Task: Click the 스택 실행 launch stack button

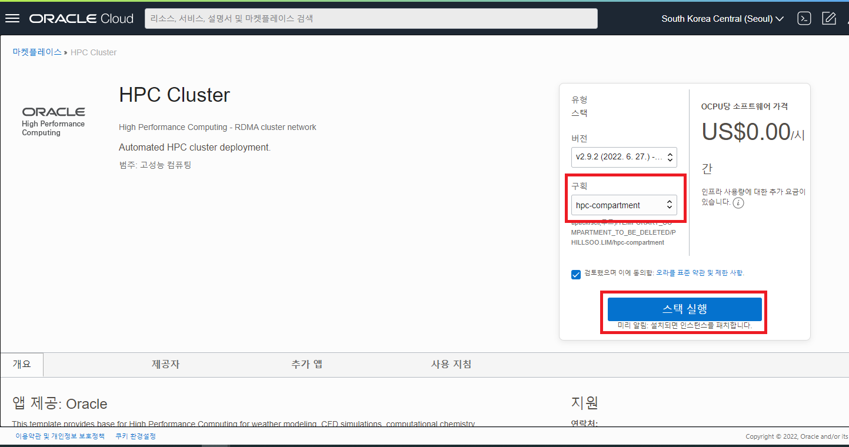Action: pyautogui.click(x=684, y=309)
